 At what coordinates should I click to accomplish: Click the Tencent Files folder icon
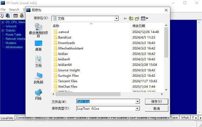point(55,81)
